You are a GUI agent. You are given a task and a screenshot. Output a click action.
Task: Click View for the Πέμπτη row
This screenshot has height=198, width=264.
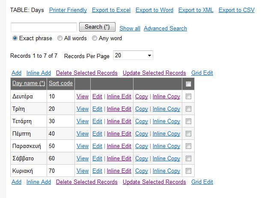(x=83, y=134)
